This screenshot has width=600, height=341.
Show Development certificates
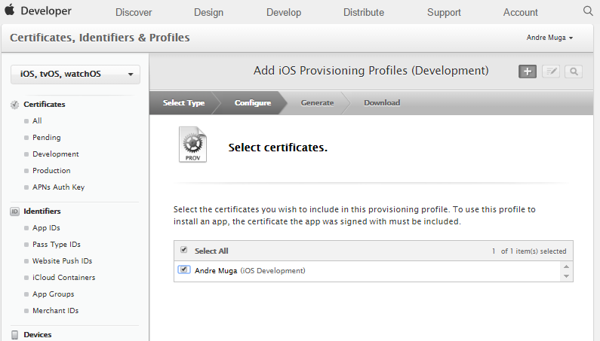(x=56, y=154)
